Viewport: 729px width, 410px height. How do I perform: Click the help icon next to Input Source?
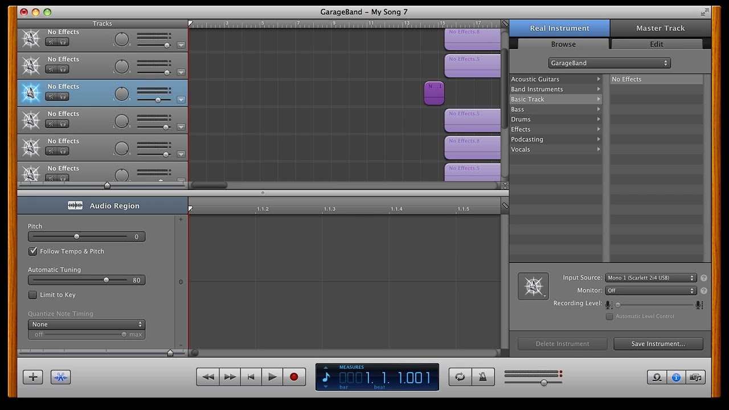coord(704,278)
